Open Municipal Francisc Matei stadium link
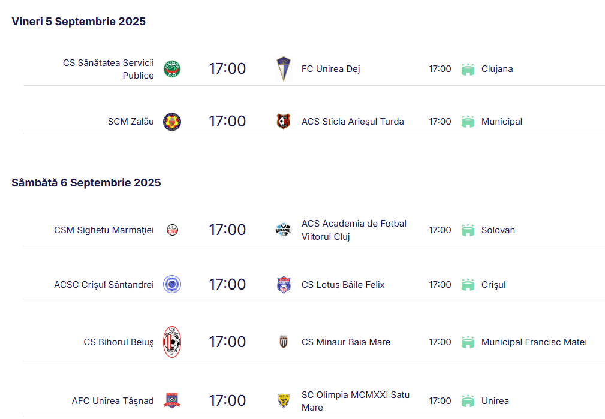 534,342
